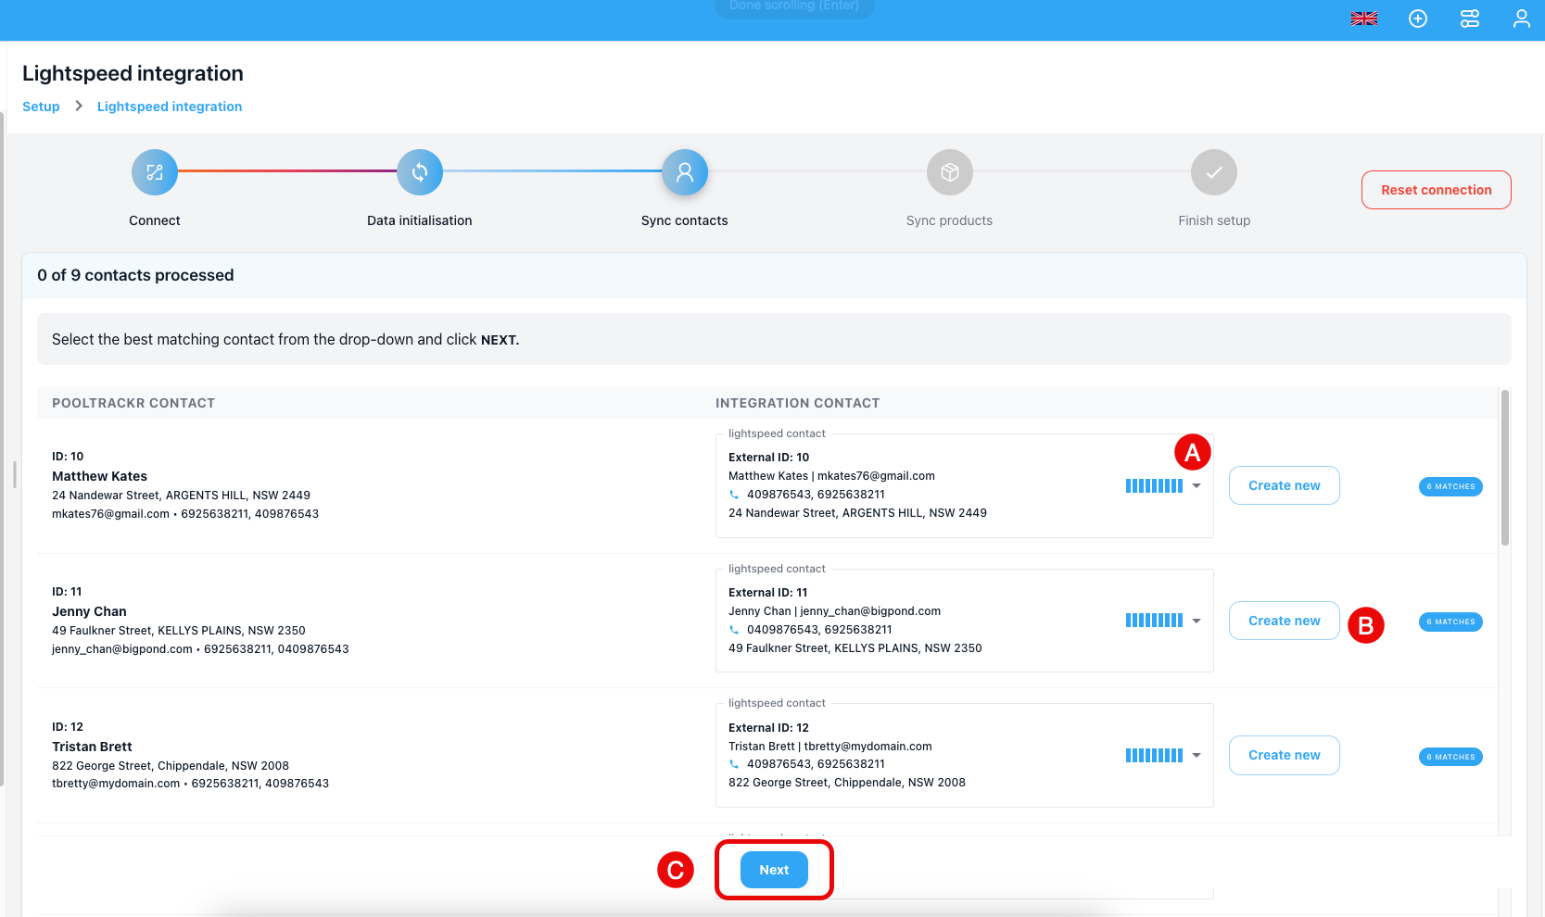
Task: Open the settings toggles icon in header
Action: 1470,19
